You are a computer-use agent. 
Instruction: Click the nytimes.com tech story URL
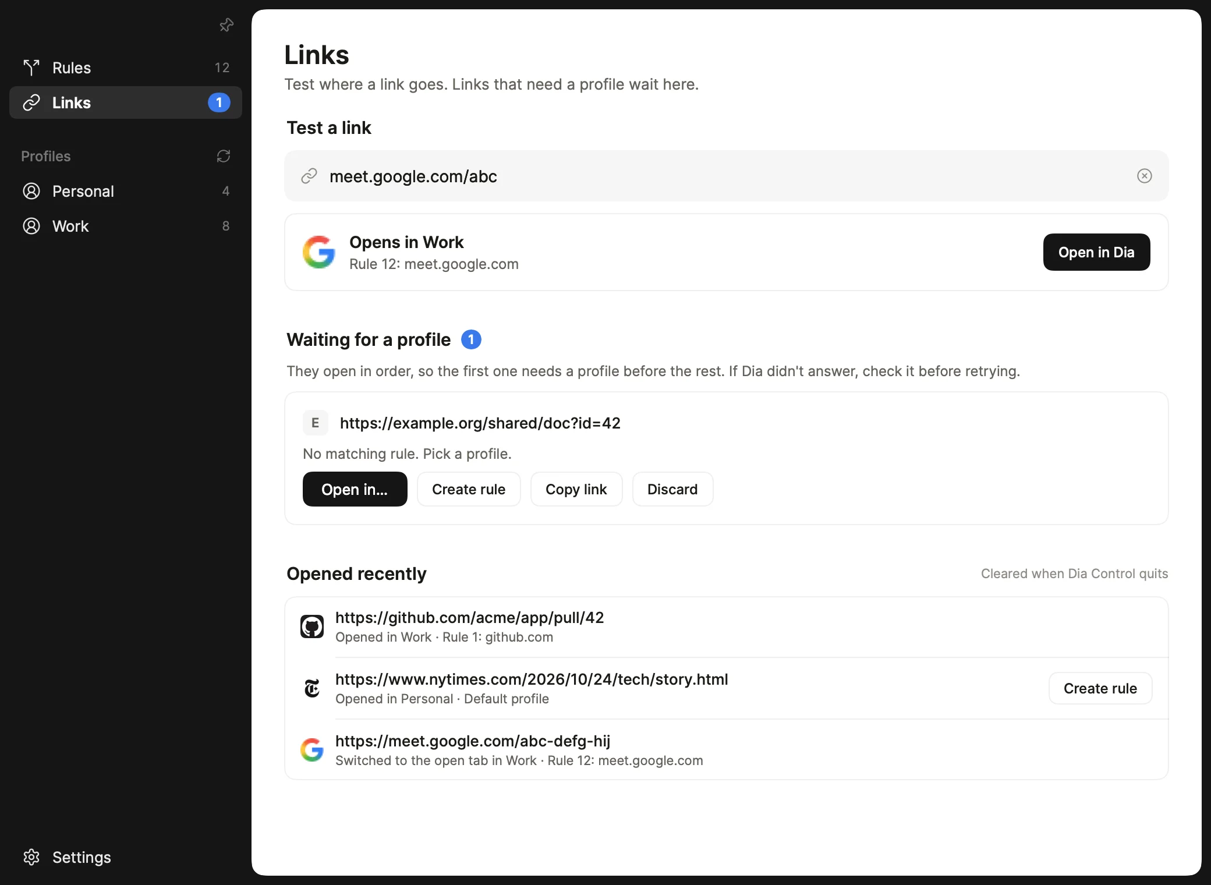[532, 679]
